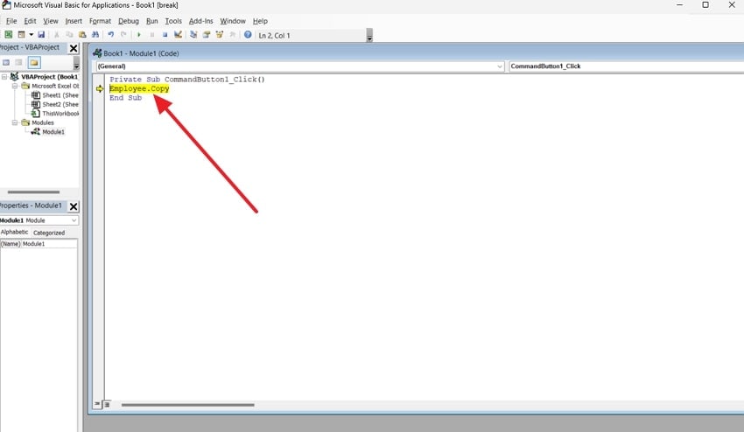Click the Insert UserForm toolbar icon

coord(21,35)
